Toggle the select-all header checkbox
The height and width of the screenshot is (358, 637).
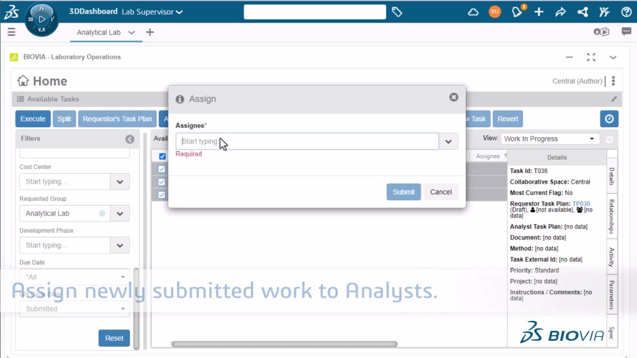163,156
